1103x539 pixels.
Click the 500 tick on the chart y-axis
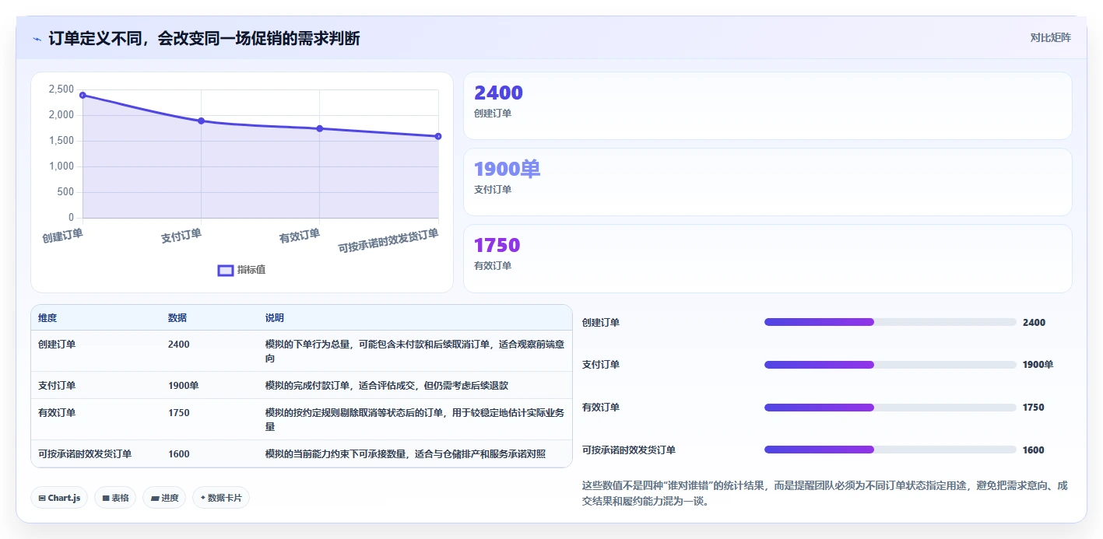(65, 192)
